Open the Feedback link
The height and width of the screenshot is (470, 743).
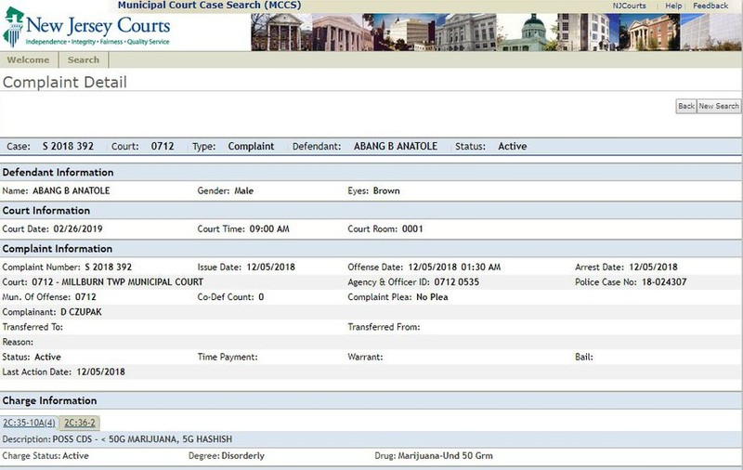pyautogui.click(x=710, y=6)
